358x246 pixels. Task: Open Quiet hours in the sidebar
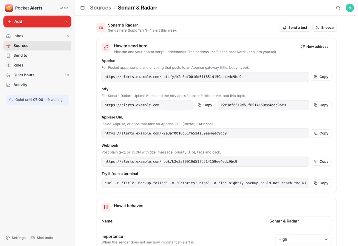(37, 75)
